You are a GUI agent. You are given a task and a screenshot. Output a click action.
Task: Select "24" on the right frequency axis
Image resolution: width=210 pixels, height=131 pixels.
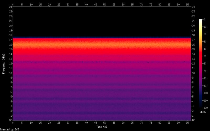[193, 7]
